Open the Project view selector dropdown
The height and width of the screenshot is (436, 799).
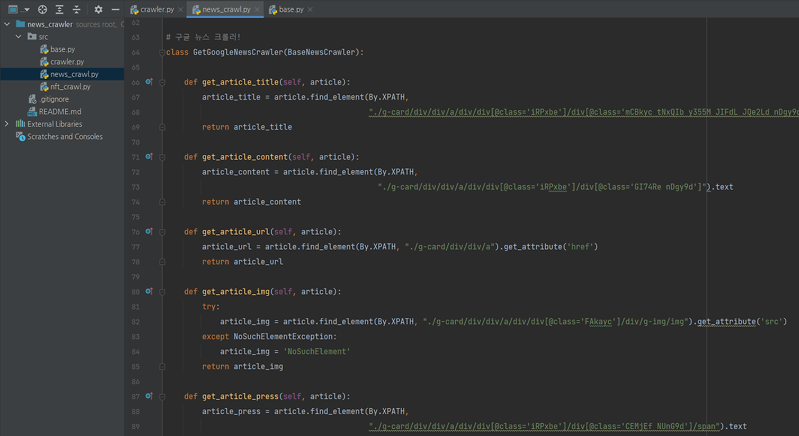(x=19, y=9)
